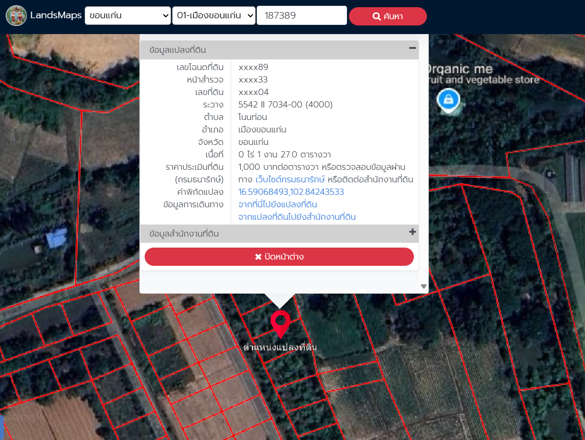
Task: Click the parcel coordinates link 16.59068493,102.84243533
Action: (x=291, y=192)
